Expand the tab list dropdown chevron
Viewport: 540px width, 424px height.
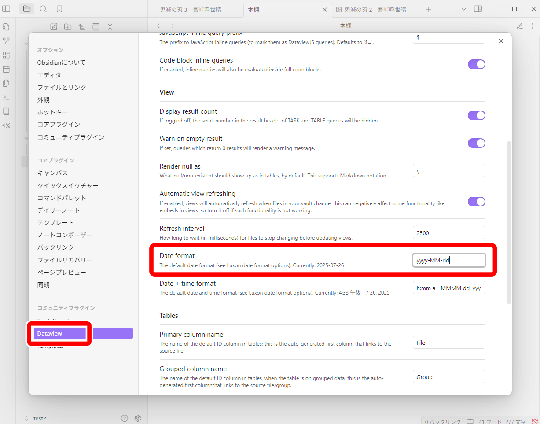[x=463, y=9]
